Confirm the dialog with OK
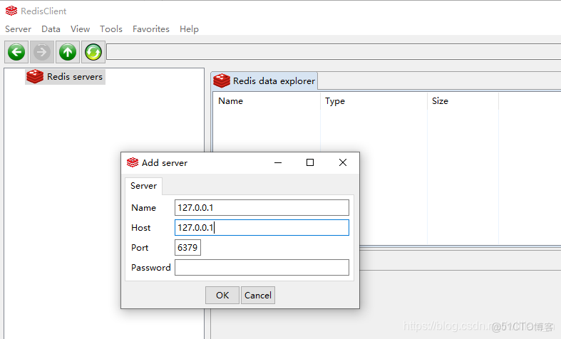The width and height of the screenshot is (561, 339). point(222,295)
